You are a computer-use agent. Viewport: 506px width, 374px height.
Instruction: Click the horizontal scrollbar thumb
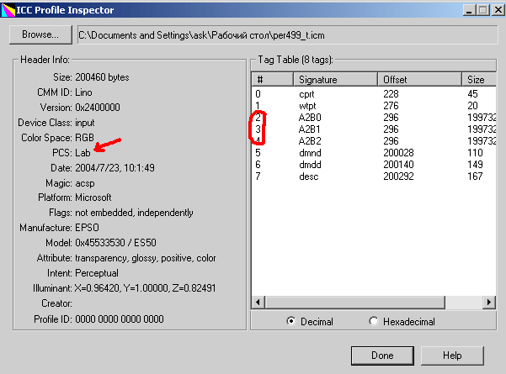(x=355, y=303)
